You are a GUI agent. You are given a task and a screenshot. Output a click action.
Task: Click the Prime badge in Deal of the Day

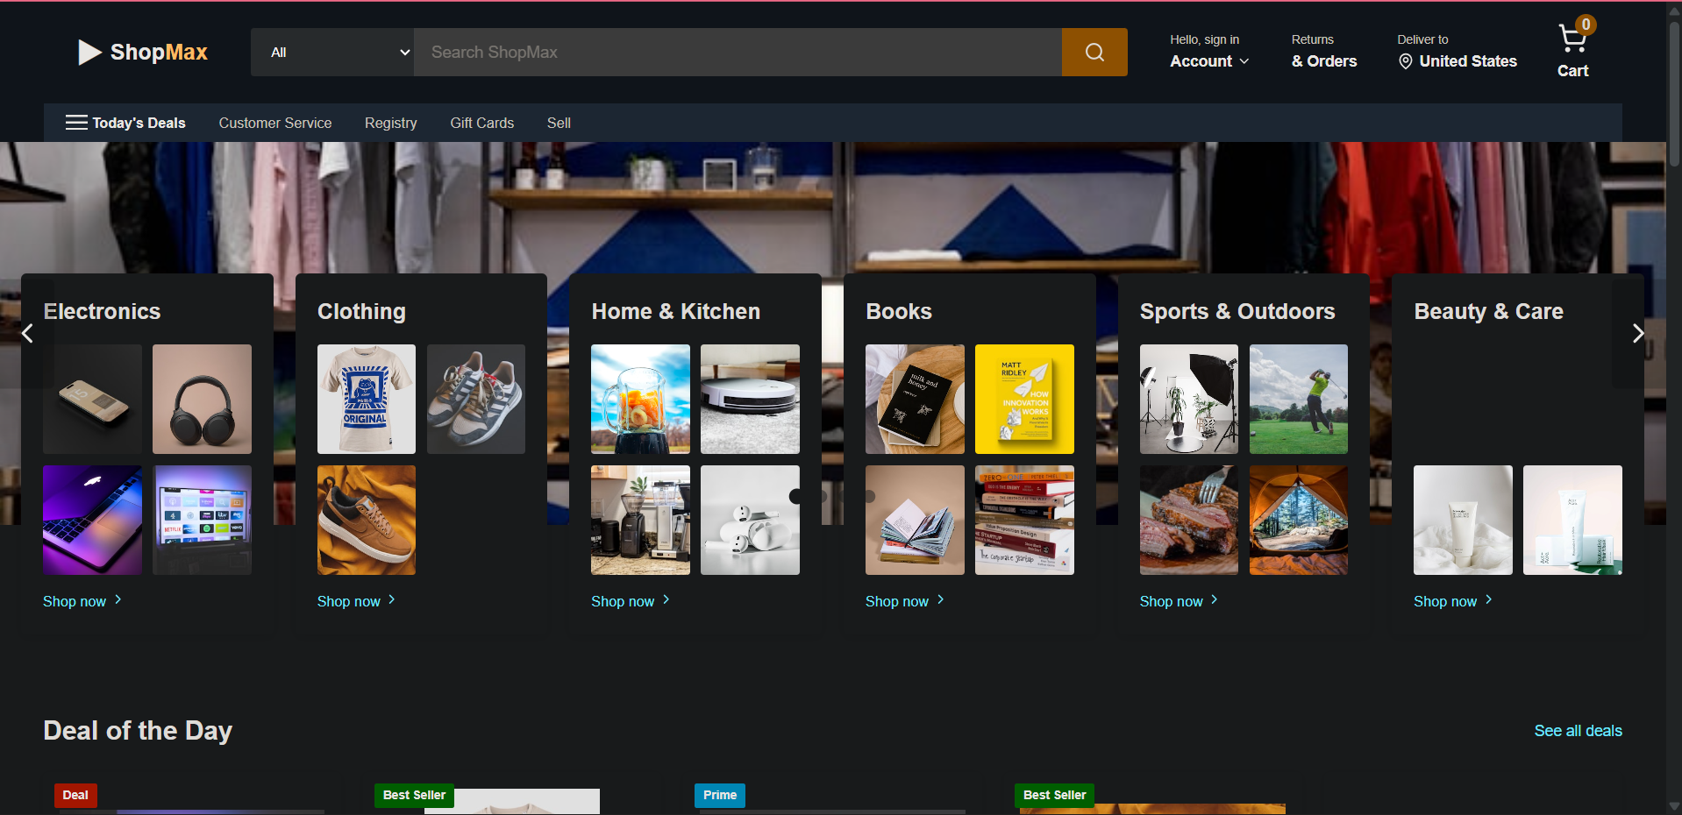click(719, 795)
